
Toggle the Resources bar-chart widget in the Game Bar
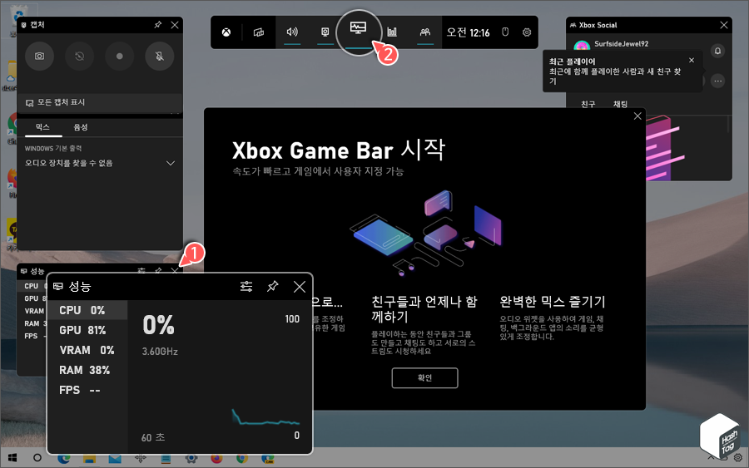(x=392, y=32)
